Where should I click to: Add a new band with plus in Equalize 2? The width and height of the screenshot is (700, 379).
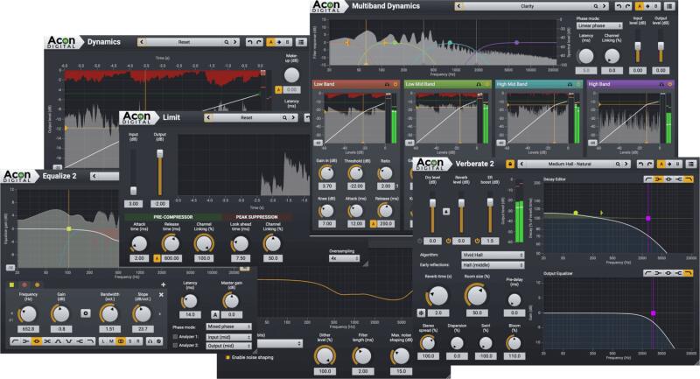point(163,284)
